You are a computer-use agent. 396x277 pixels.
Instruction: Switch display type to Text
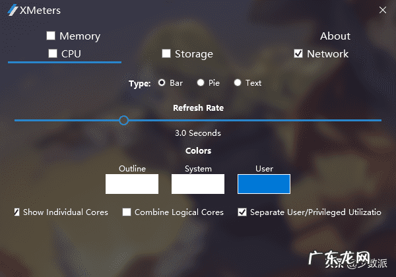(237, 83)
